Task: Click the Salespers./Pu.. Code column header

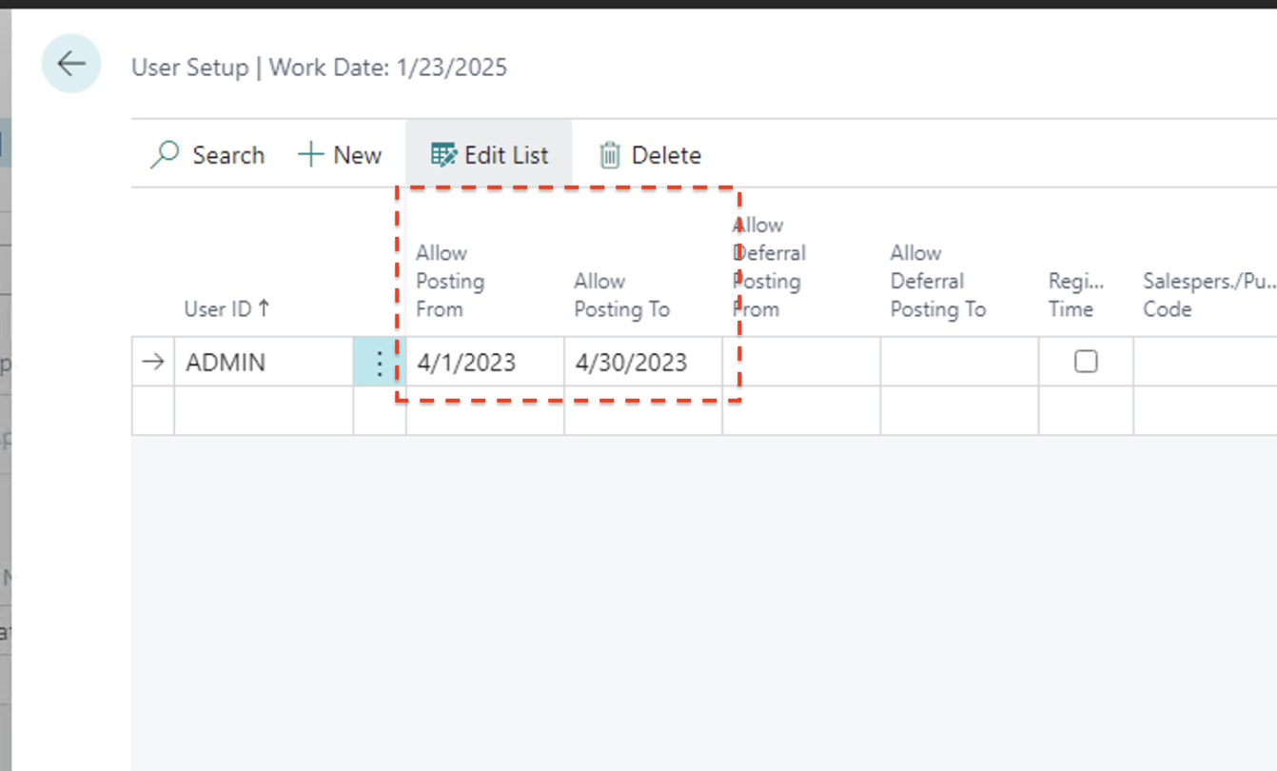Action: [x=1204, y=295]
